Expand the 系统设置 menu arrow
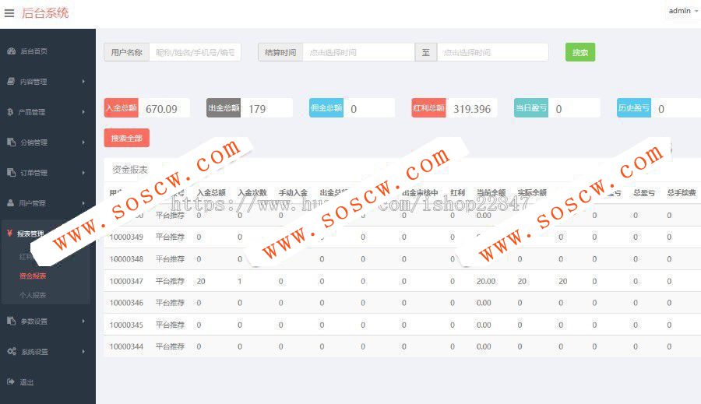This screenshot has height=404, width=701. click(x=83, y=351)
